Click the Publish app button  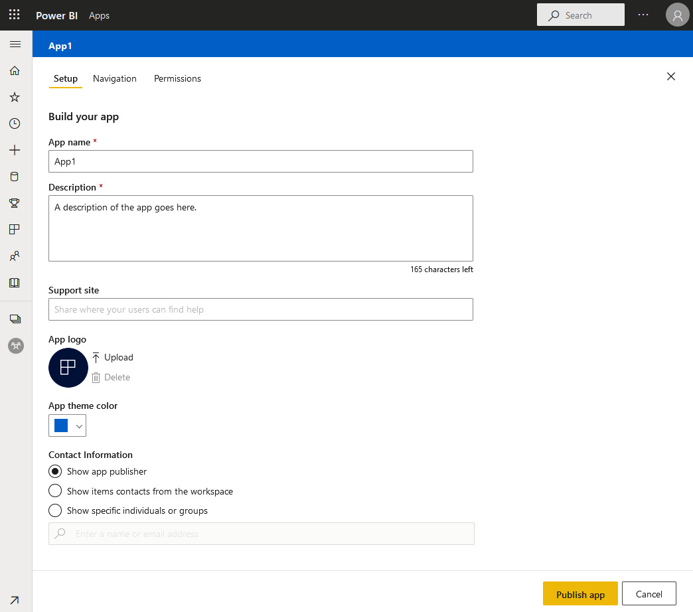[580, 594]
